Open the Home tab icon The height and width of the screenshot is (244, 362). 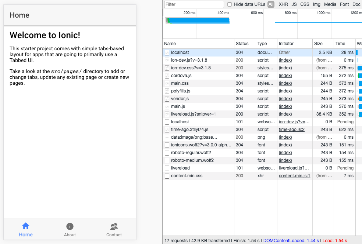pos(26,226)
